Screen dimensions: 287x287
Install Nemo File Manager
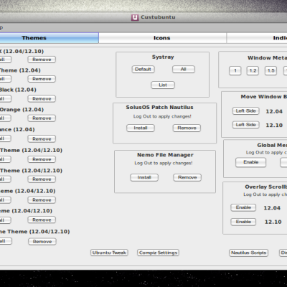point(144,177)
